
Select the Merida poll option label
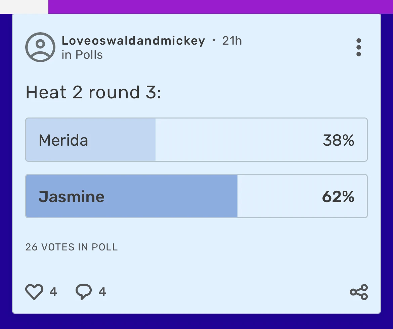63,140
